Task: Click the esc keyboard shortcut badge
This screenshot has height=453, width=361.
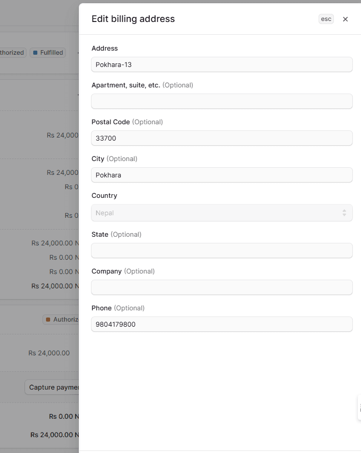Action: 326,19
